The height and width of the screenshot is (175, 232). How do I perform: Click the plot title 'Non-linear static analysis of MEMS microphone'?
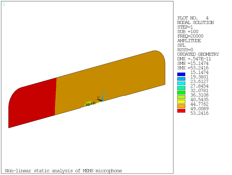point(63,171)
